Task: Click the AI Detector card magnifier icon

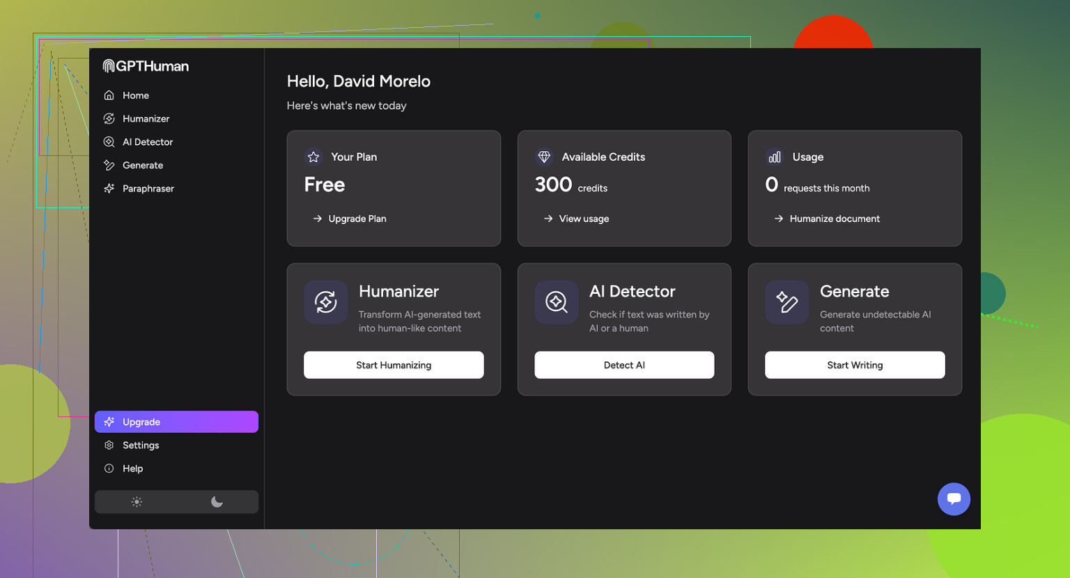Action: (556, 302)
